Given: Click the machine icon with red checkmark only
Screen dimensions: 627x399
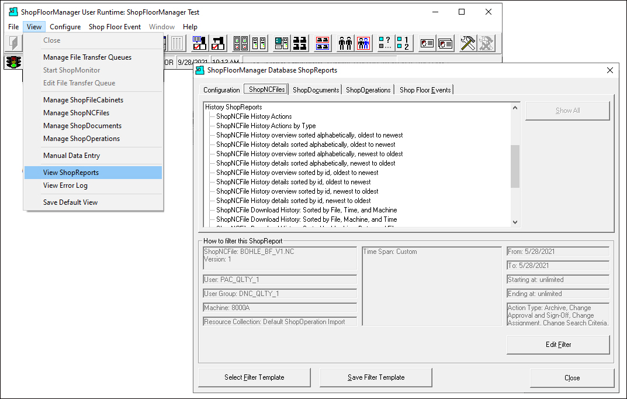Looking at the screenshot, I should [218, 43].
